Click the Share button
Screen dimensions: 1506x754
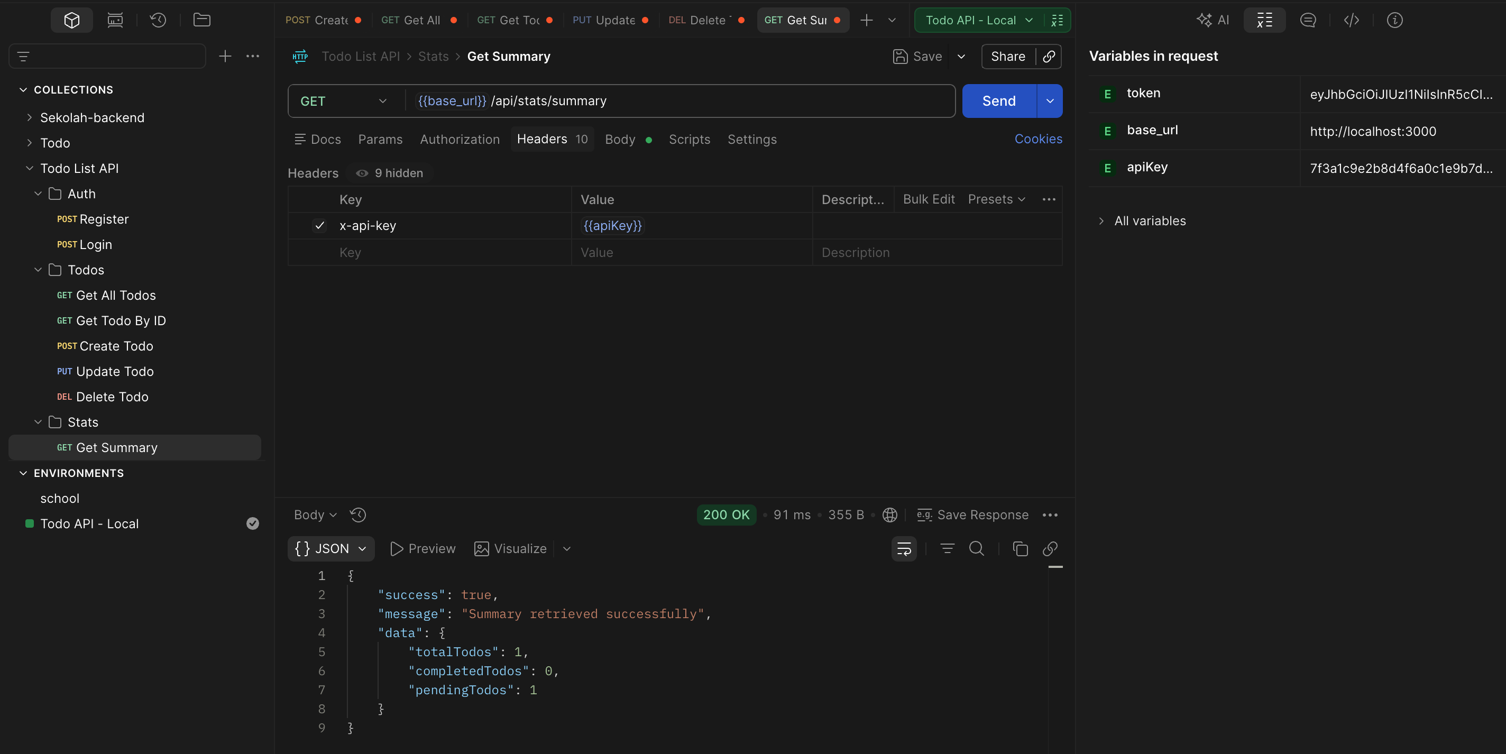tap(1007, 56)
